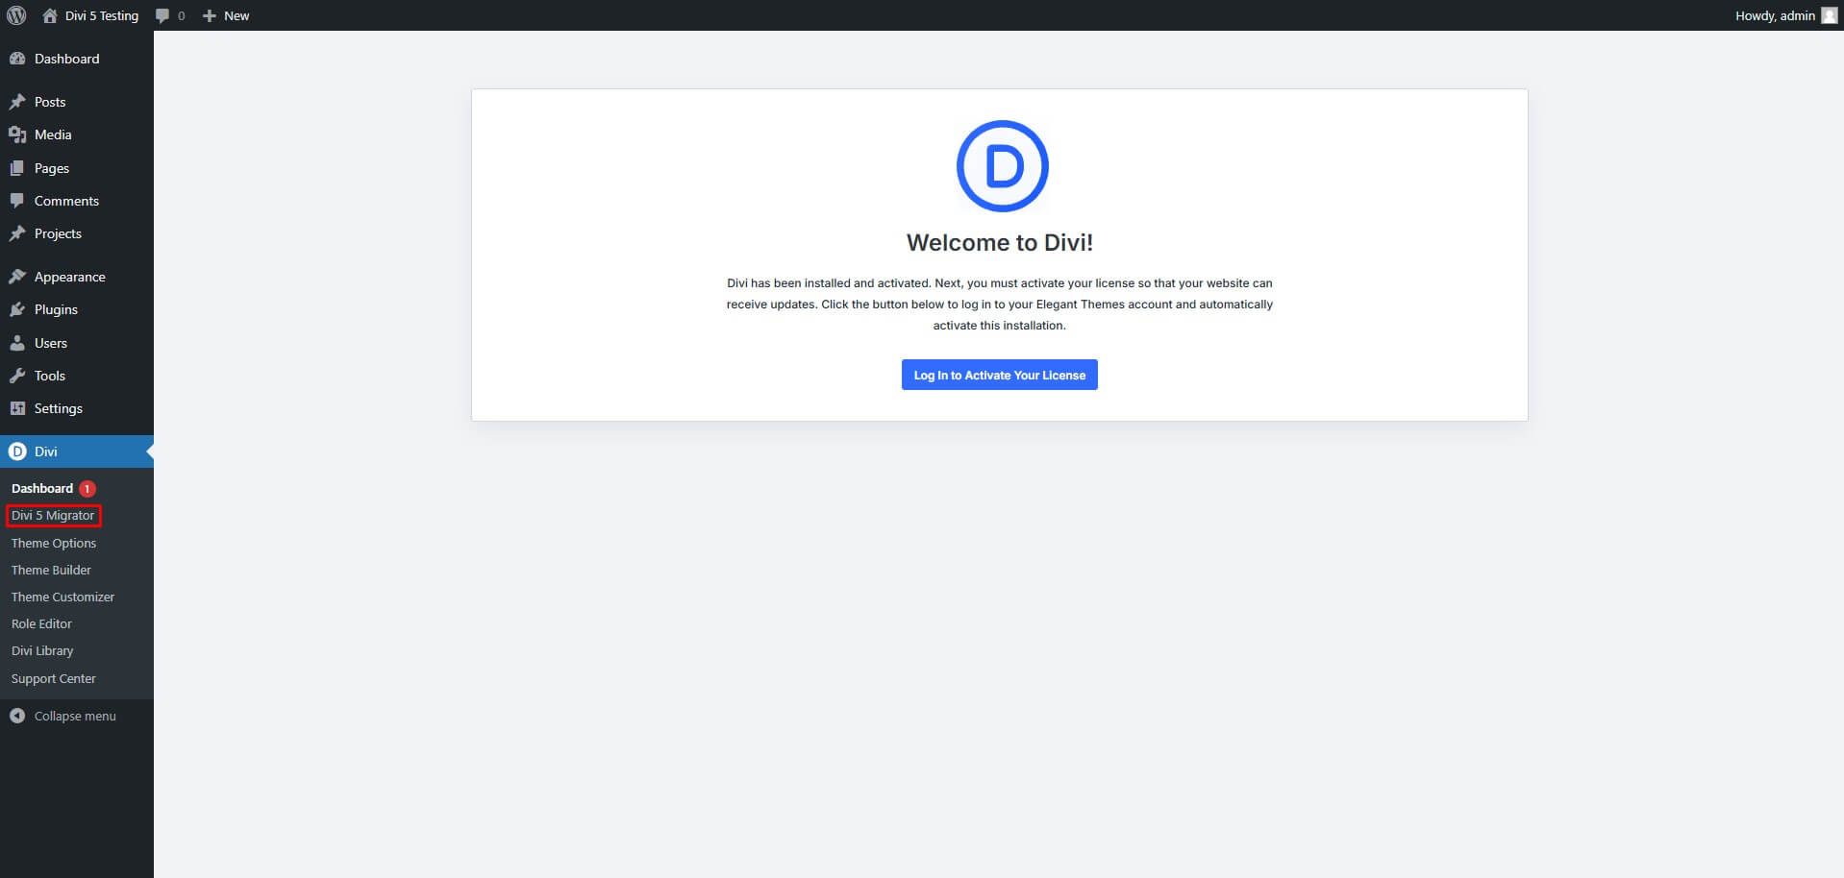Click the Collapse menu arrow icon
1844x878 pixels.
coord(17,716)
